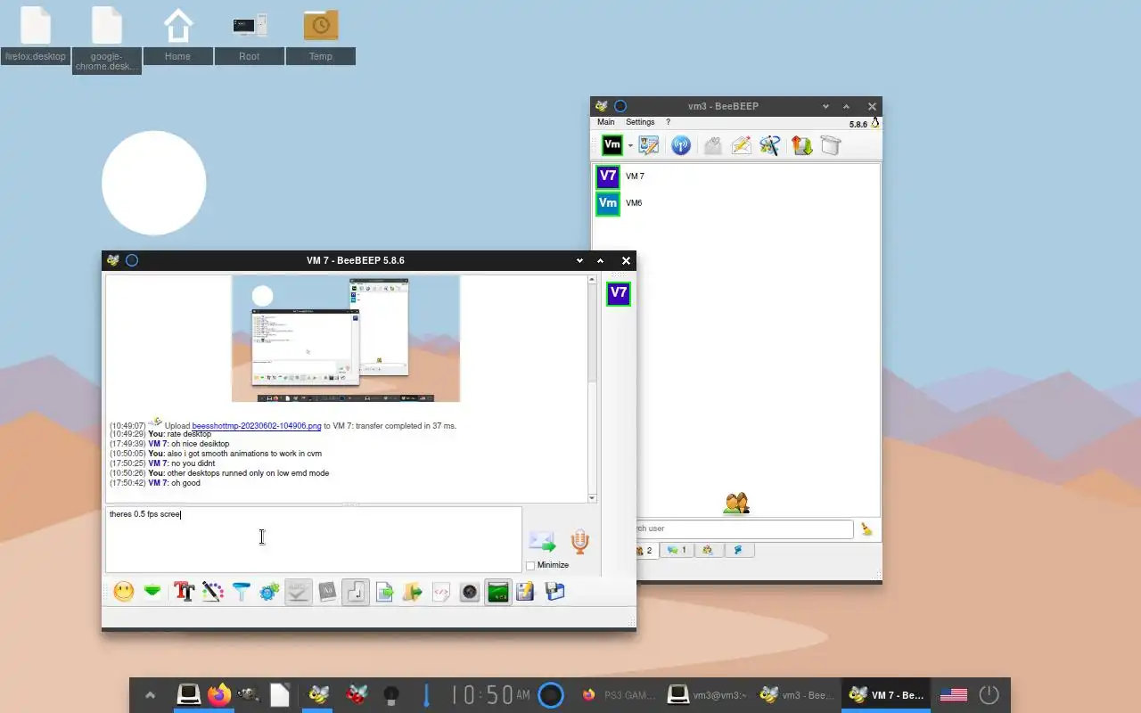Toggle the dictionary book icon
This screenshot has height=713, width=1141.
tap(327, 592)
